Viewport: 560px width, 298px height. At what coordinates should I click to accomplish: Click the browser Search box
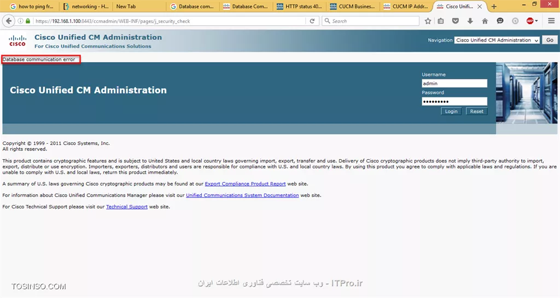click(x=371, y=21)
